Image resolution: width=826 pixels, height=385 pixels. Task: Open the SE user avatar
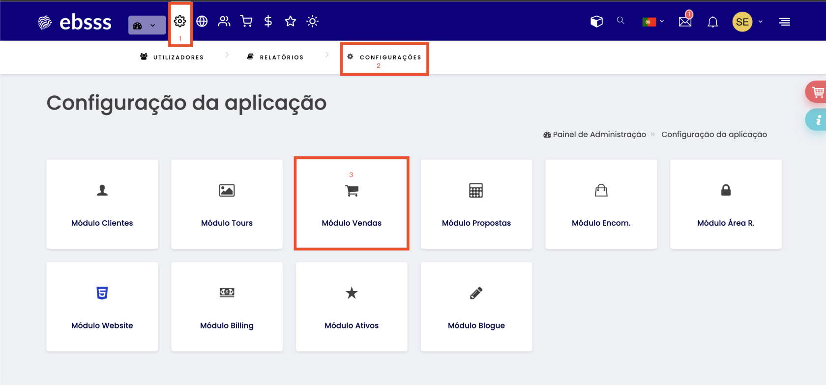coord(742,22)
